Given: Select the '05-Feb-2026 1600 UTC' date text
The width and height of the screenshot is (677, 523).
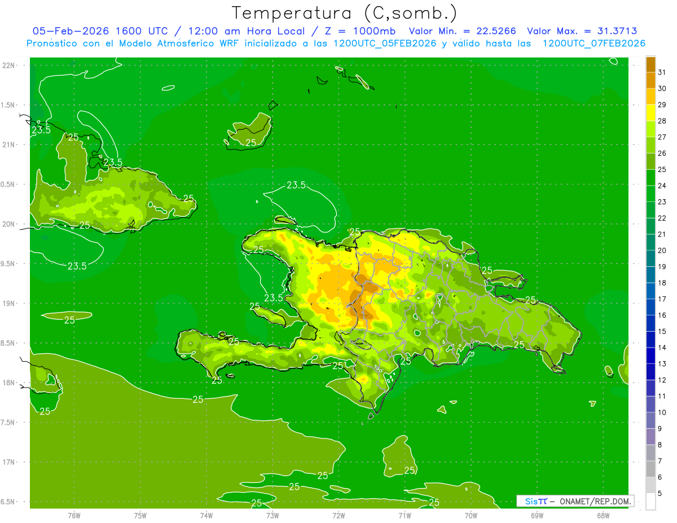Looking at the screenshot, I should (x=100, y=31).
